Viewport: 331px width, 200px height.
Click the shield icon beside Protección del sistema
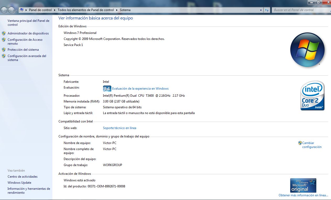pyautogui.click(x=4, y=49)
